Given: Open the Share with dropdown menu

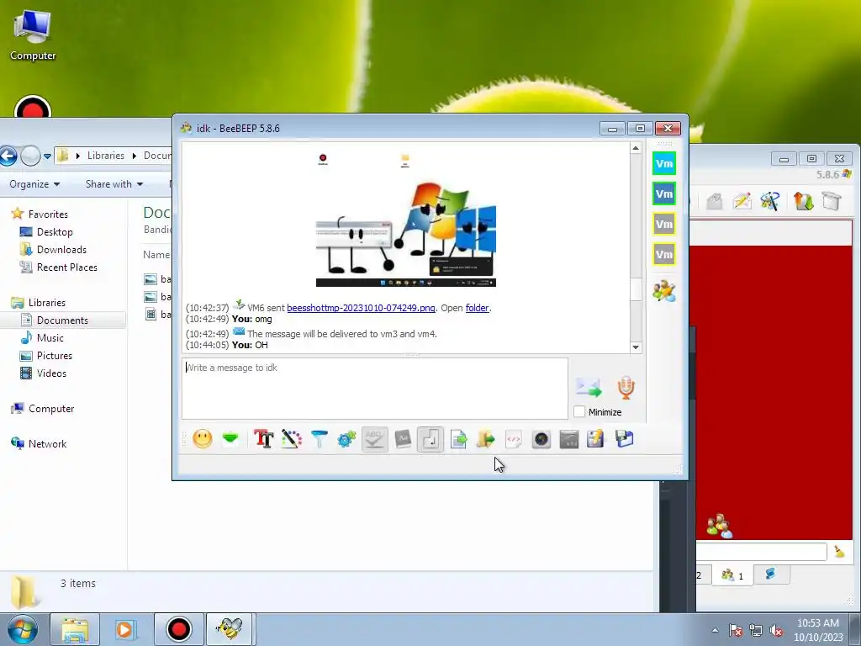Looking at the screenshot, I should pos(114,184).
